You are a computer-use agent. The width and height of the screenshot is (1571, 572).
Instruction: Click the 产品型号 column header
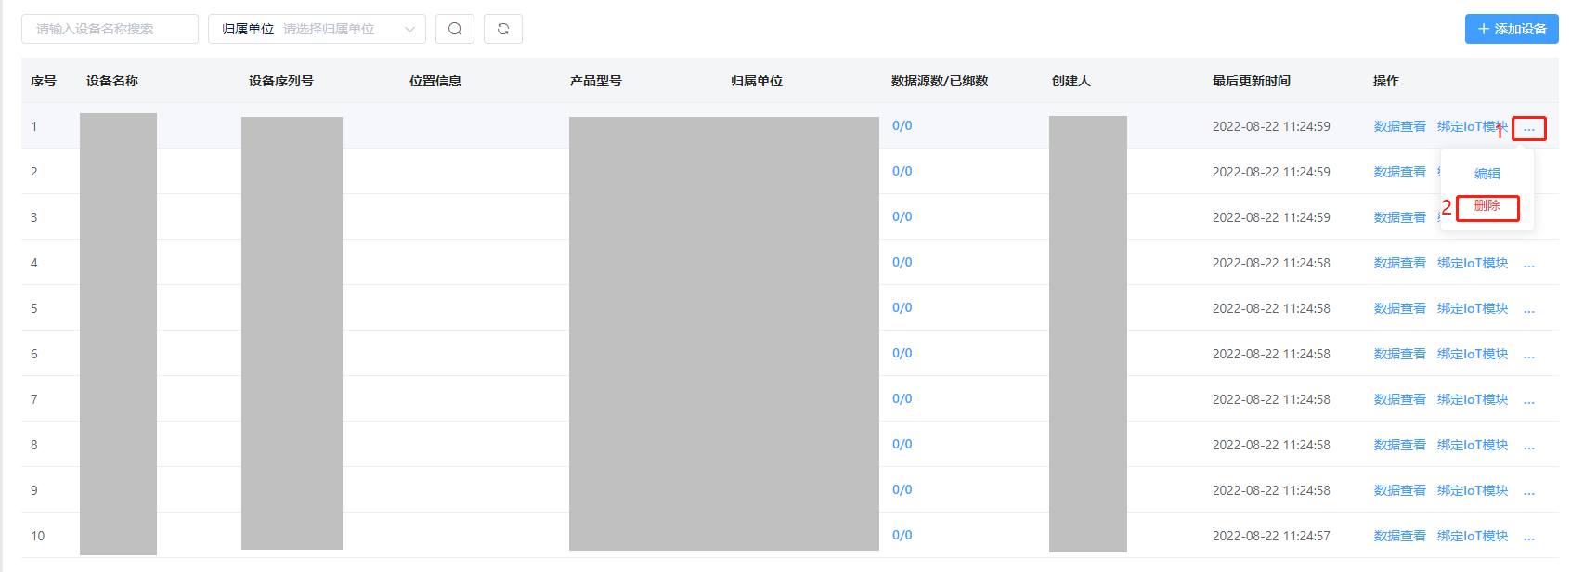596,81
